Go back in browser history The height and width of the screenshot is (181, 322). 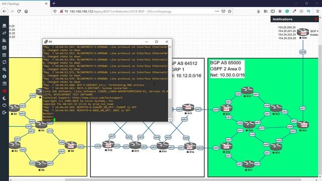(5, 11)
